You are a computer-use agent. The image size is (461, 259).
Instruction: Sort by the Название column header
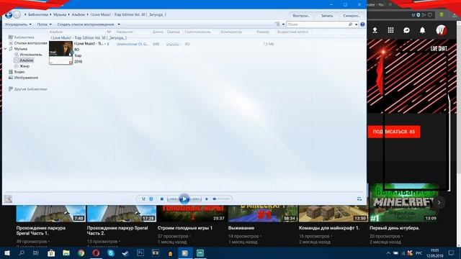[x=125, y=32]
